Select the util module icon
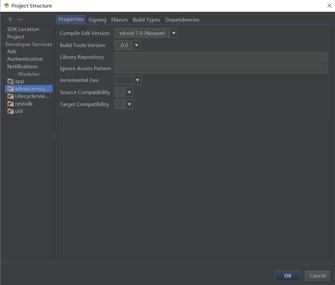This screenshot has width=335, height=285. 10,111
